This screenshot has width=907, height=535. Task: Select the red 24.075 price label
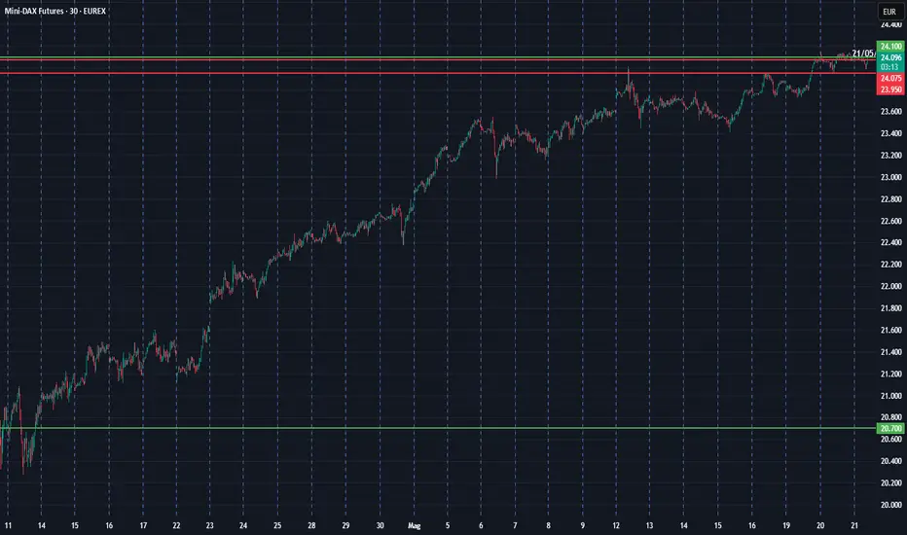(889, 79)
